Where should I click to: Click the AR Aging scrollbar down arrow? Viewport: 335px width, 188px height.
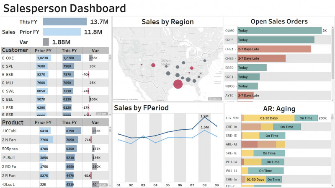coord(332,185)
